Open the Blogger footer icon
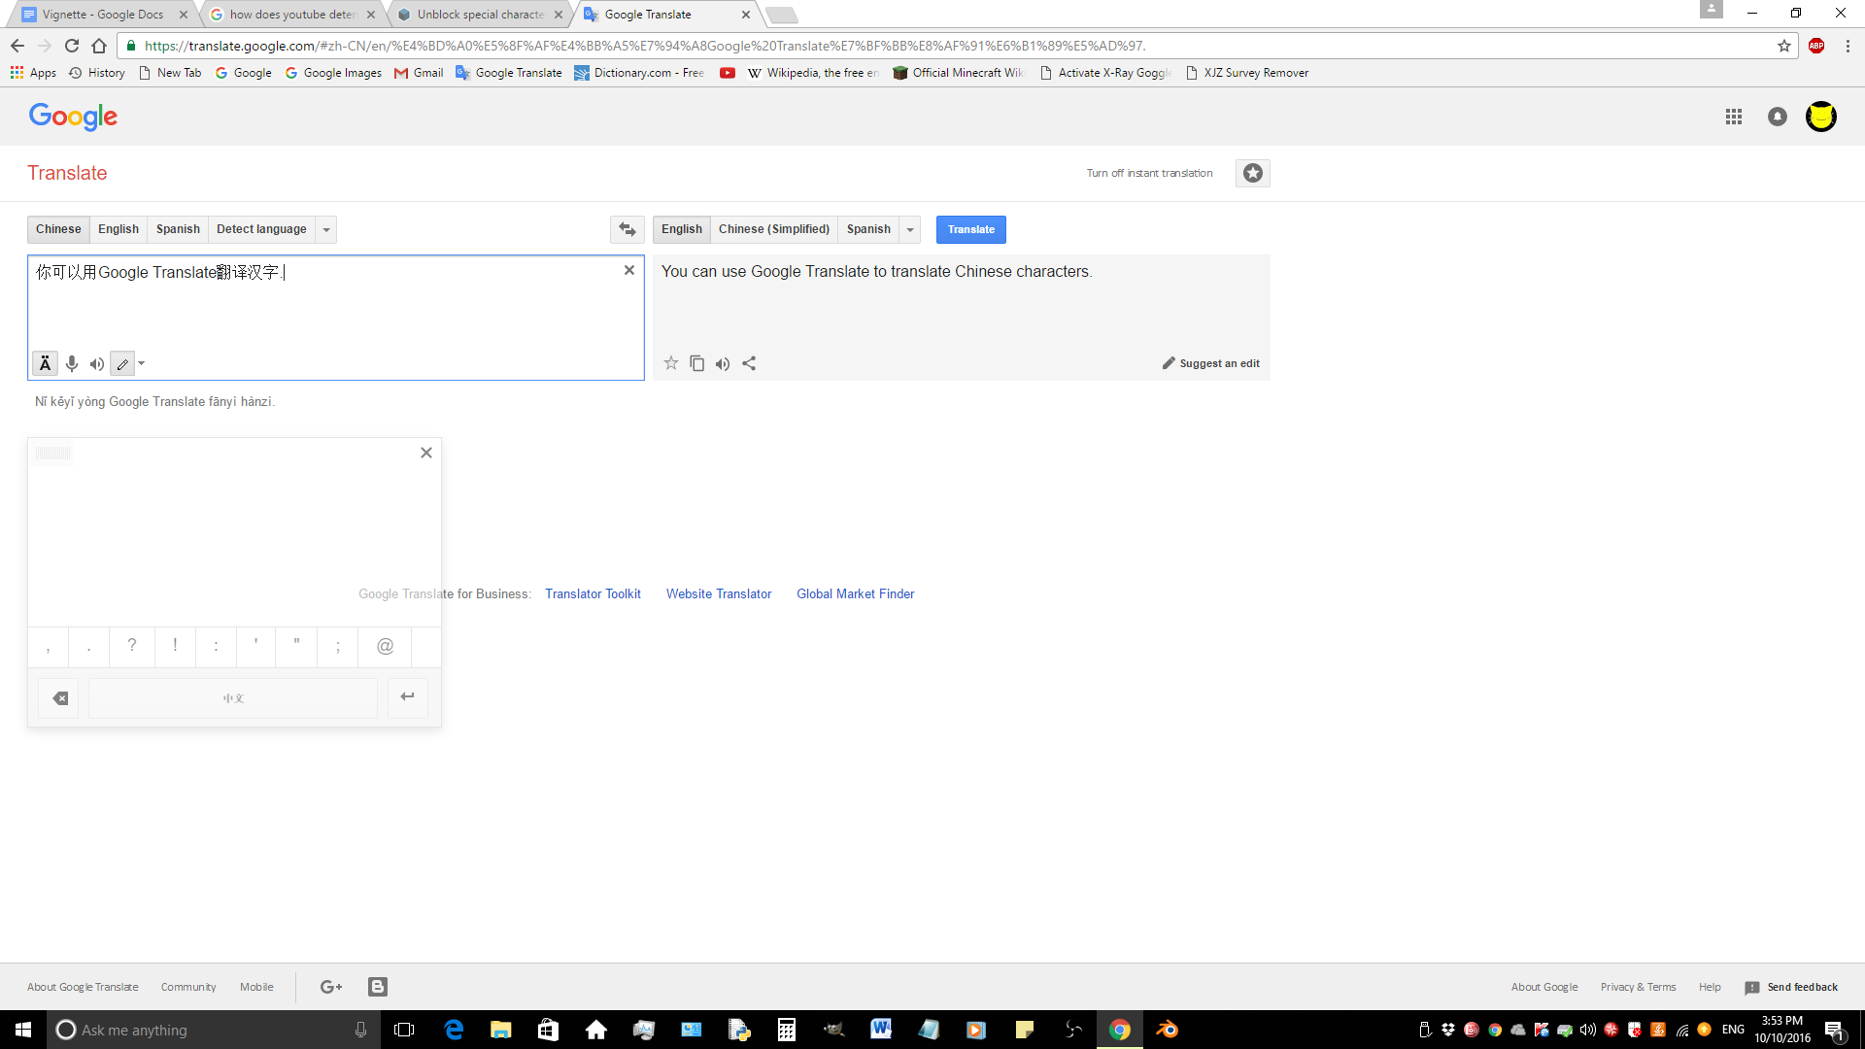 click(x=378, y=987)
